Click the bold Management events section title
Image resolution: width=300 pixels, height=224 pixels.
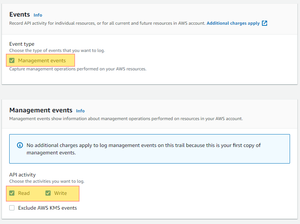pyautogui.click(x=41, y=110)
